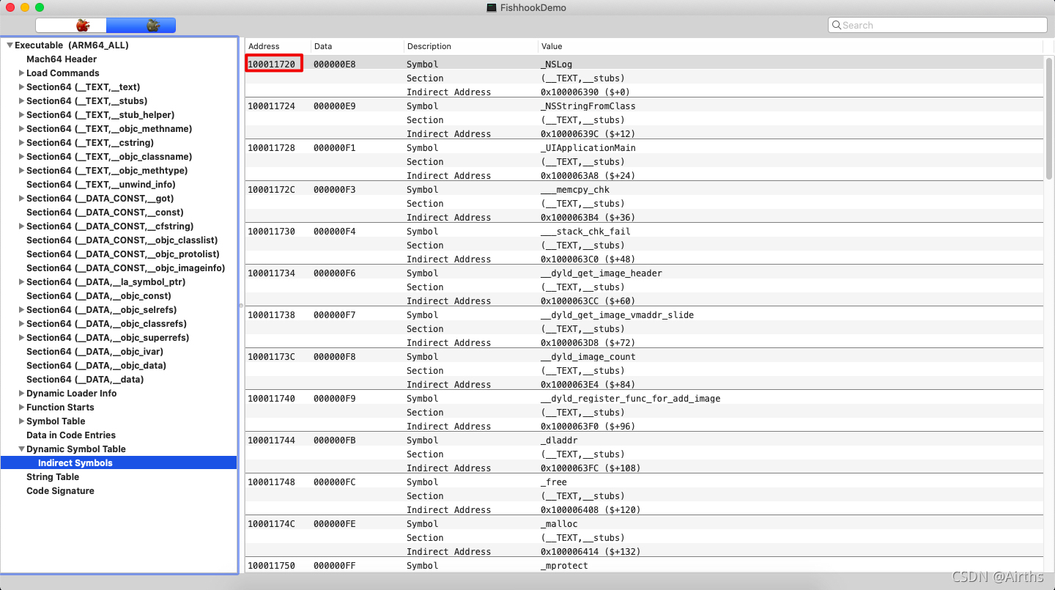Select Section64 (__DATA,__objc_data)
The height and width of the screenshot is (590, 1055).
click(96, 366)
